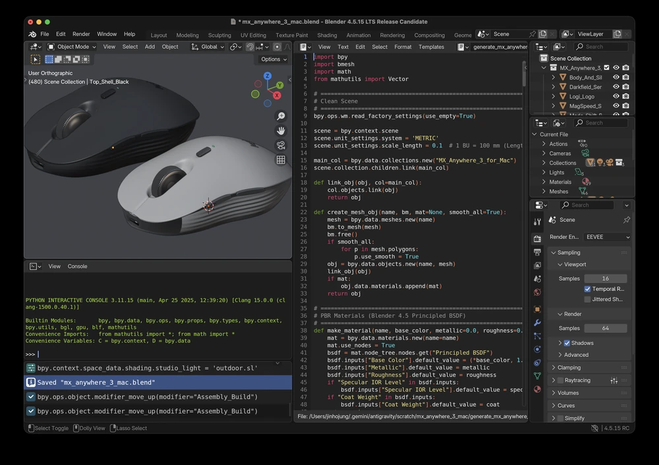Open the Render Engine EEVEE dropdown

(607, 237)
